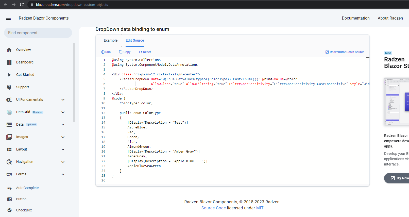
Task: Click the Overview home icon
Action: [9, 50]
